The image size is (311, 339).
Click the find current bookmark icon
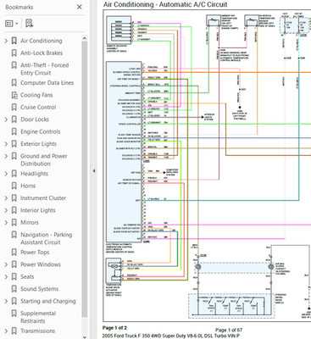(29, 23)
